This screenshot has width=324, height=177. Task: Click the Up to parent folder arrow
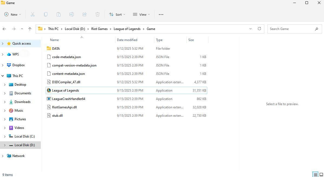coord(30,29)
